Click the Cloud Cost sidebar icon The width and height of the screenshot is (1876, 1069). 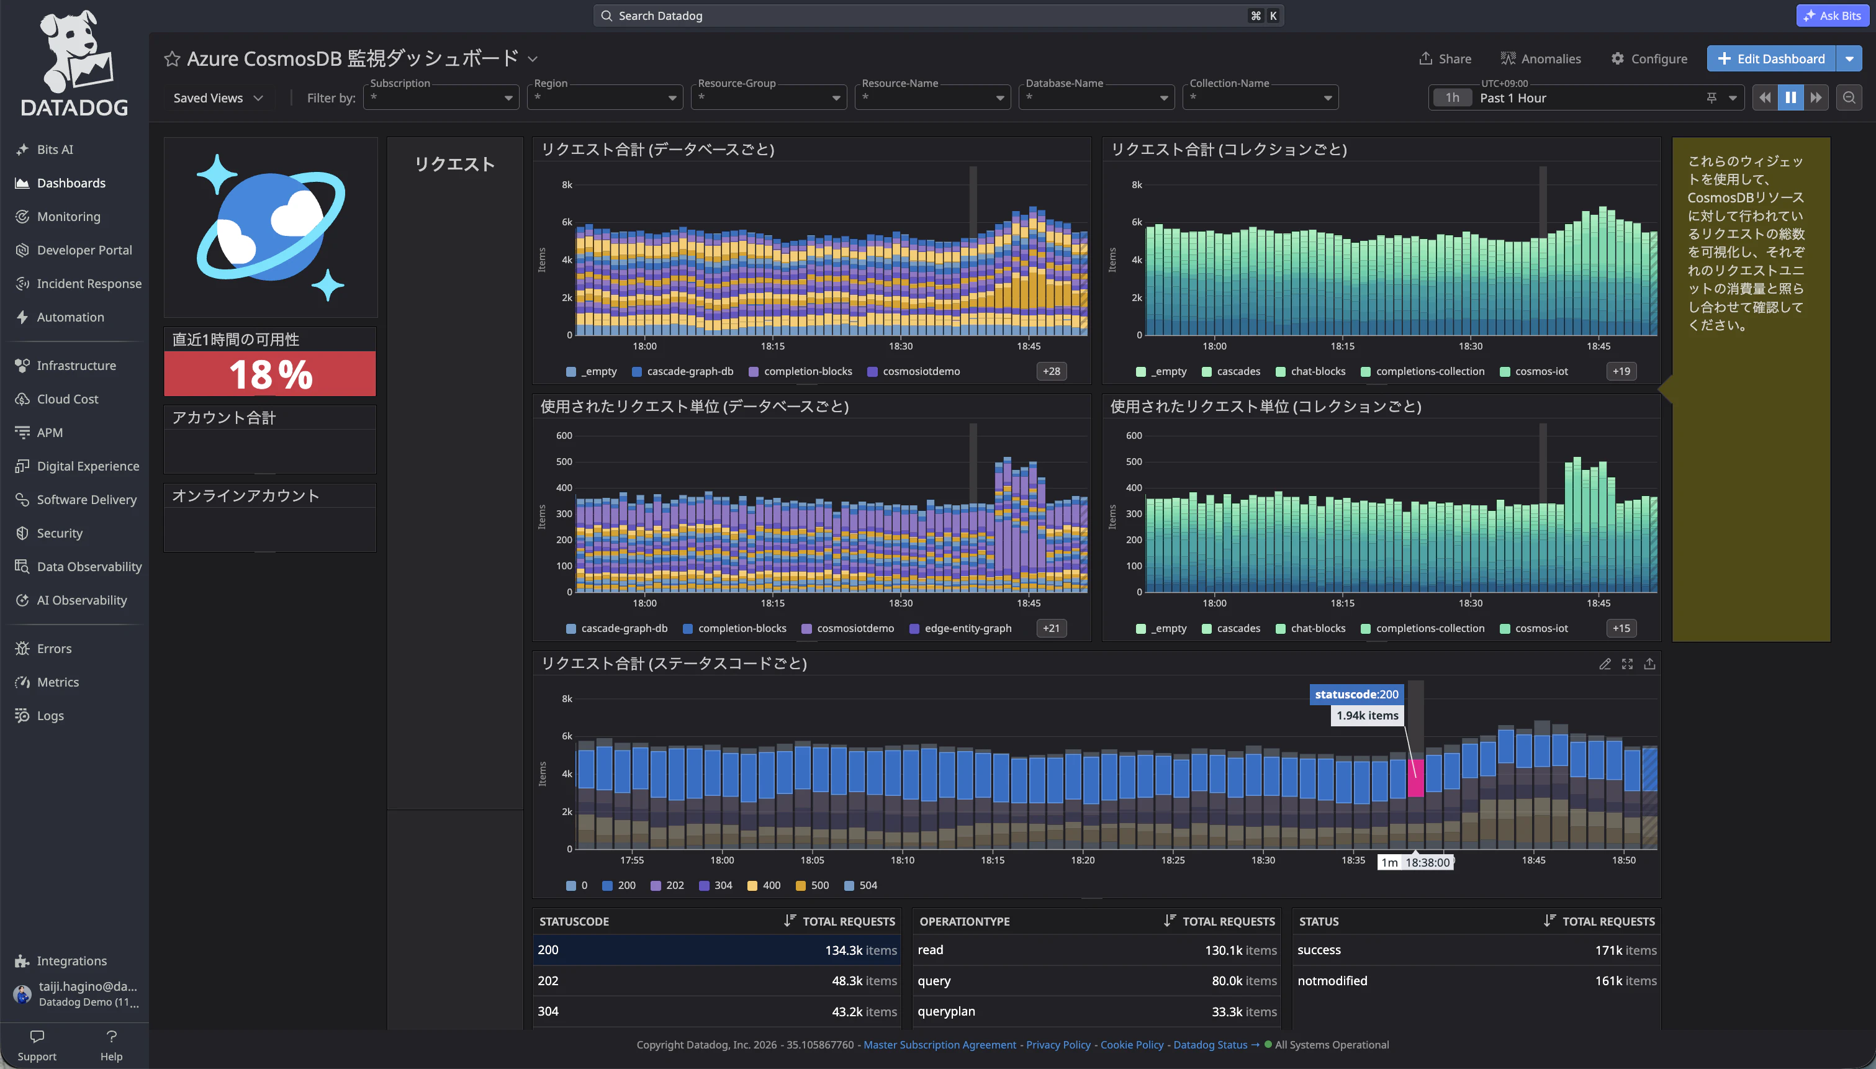pos(22,399)
